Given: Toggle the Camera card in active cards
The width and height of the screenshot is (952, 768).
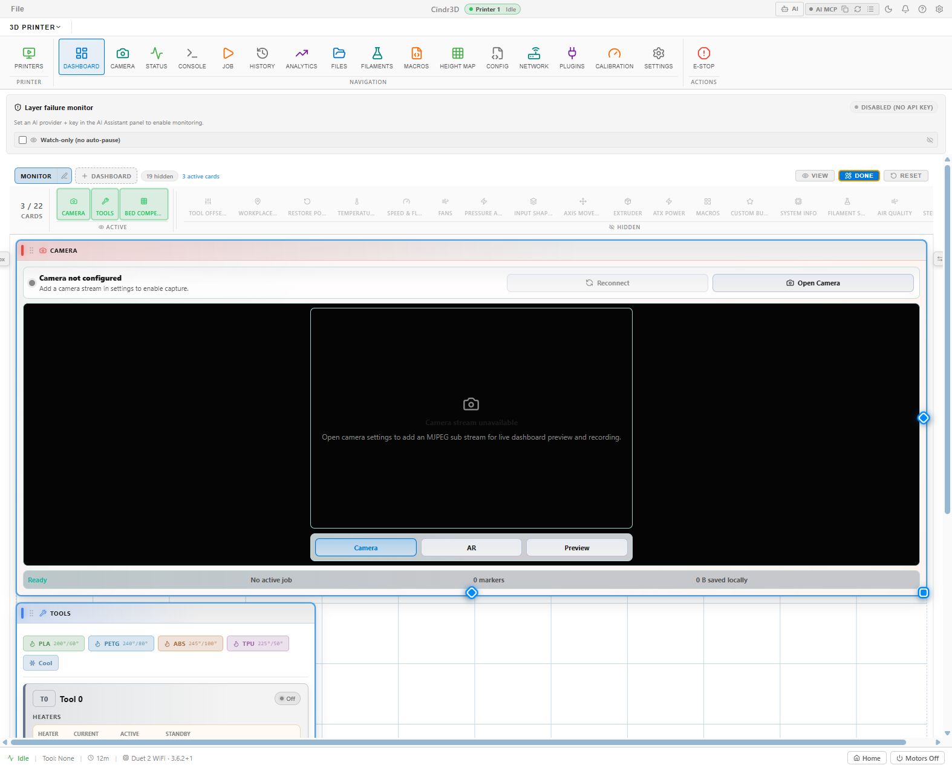Looking at the screenshot, I should pyautogui.click(x=73, y=204).
